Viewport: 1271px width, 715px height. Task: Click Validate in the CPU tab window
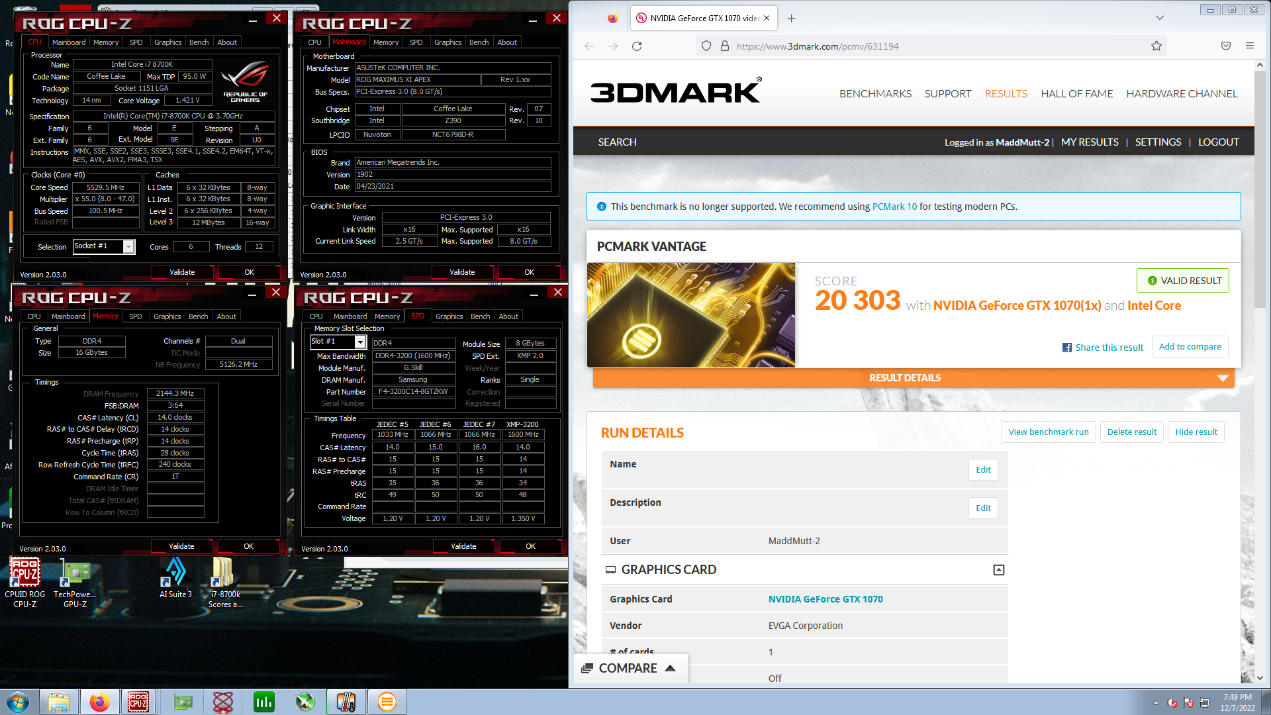click(182, 272)
